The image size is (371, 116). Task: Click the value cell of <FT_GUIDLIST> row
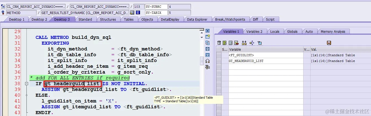340,55
